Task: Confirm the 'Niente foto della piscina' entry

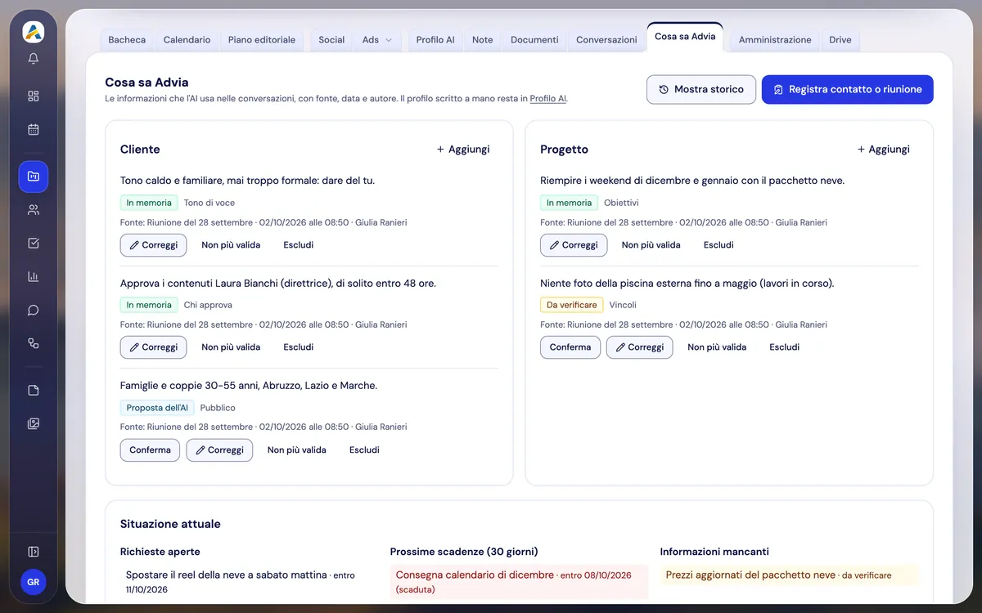Action: (570, 347)
